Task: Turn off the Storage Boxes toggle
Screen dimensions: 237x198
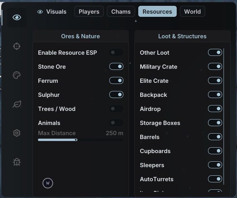Action: click(x=215, y=123)
